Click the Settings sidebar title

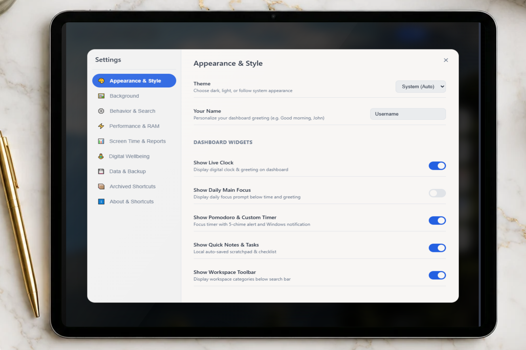click(x=108, y=60)
